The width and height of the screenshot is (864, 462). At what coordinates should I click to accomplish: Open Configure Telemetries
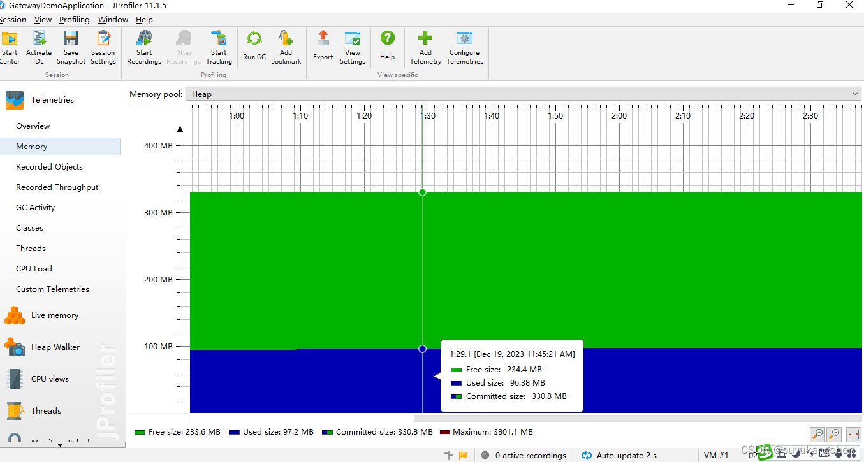[x=465, y=48]
